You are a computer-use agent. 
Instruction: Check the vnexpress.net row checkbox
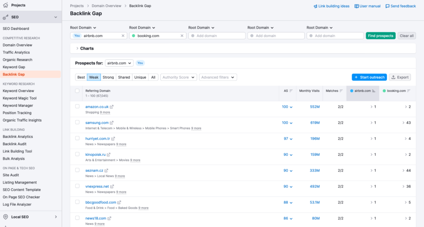pyautogui.click(x=77, y=186)
